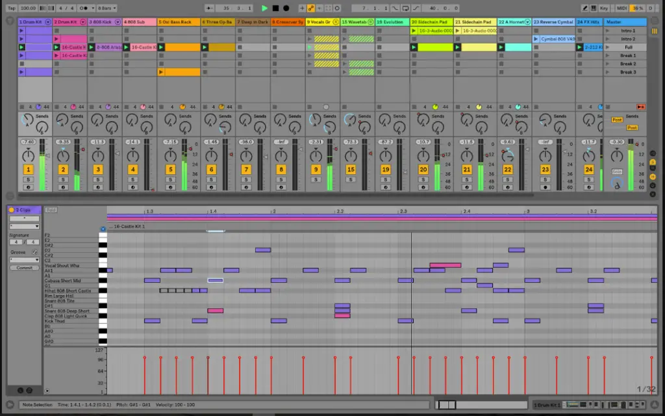Click the Groove hot-swap icon
This screenshot has height=416, width=665.
pyautogui.click(x=34, y=252)
